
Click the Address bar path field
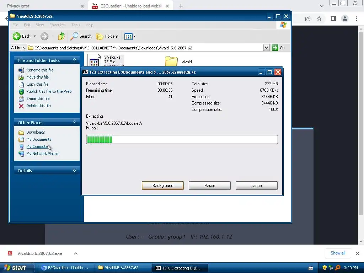145,48
